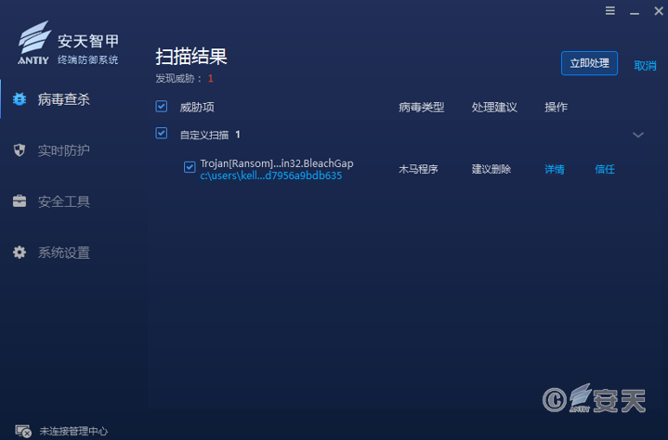Collapse the 自定义扫描 group chevron
The image size is (668, 440).
pyautogui.click(x=637, y=135)
